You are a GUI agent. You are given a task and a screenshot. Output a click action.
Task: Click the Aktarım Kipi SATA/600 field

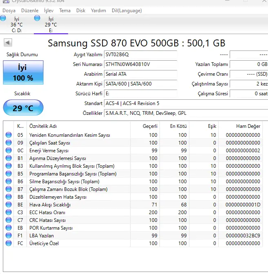coord(141,84)
